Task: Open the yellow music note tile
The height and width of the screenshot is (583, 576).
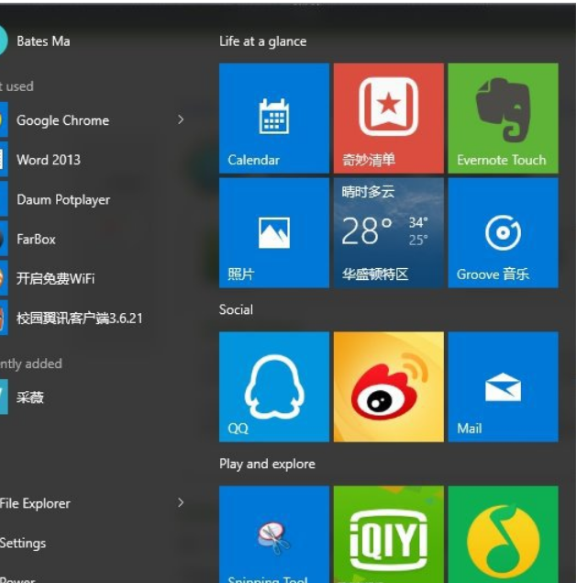Action: point(504,534)
